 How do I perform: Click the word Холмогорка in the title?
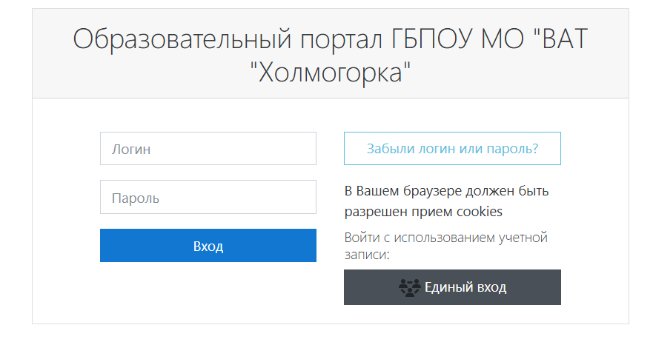pyautogui.click(x=331, y=73)
